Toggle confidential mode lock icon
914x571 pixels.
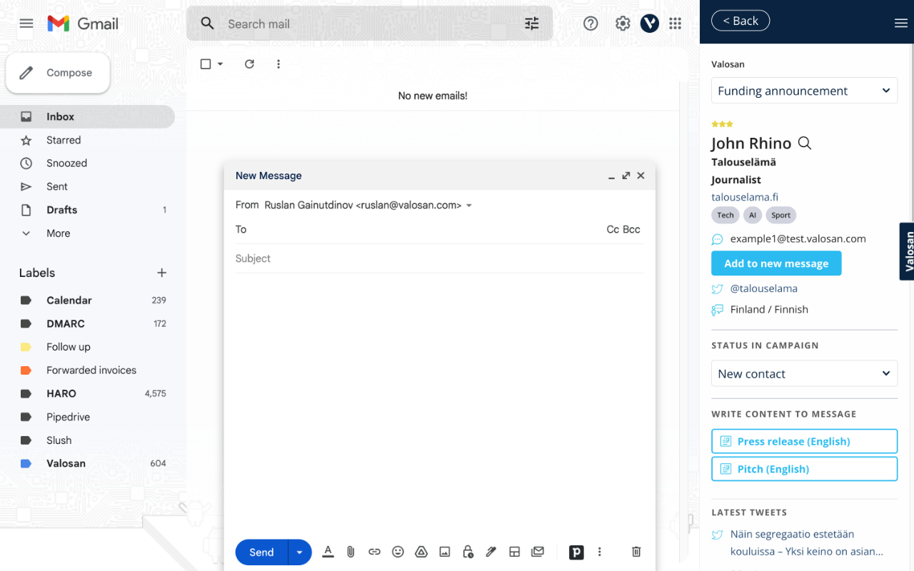[468, 552]
